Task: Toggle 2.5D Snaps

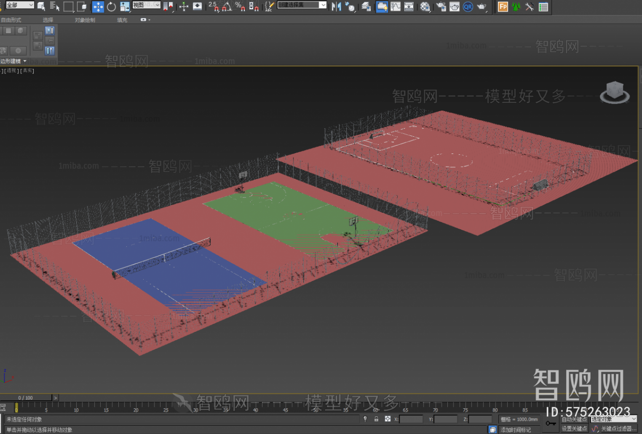Action: tap(214, 6)
